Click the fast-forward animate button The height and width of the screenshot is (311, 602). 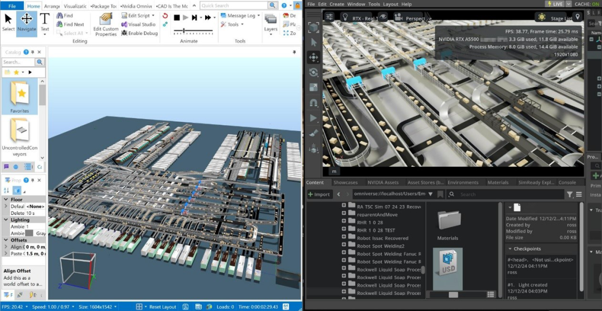(x=208, y=18)
